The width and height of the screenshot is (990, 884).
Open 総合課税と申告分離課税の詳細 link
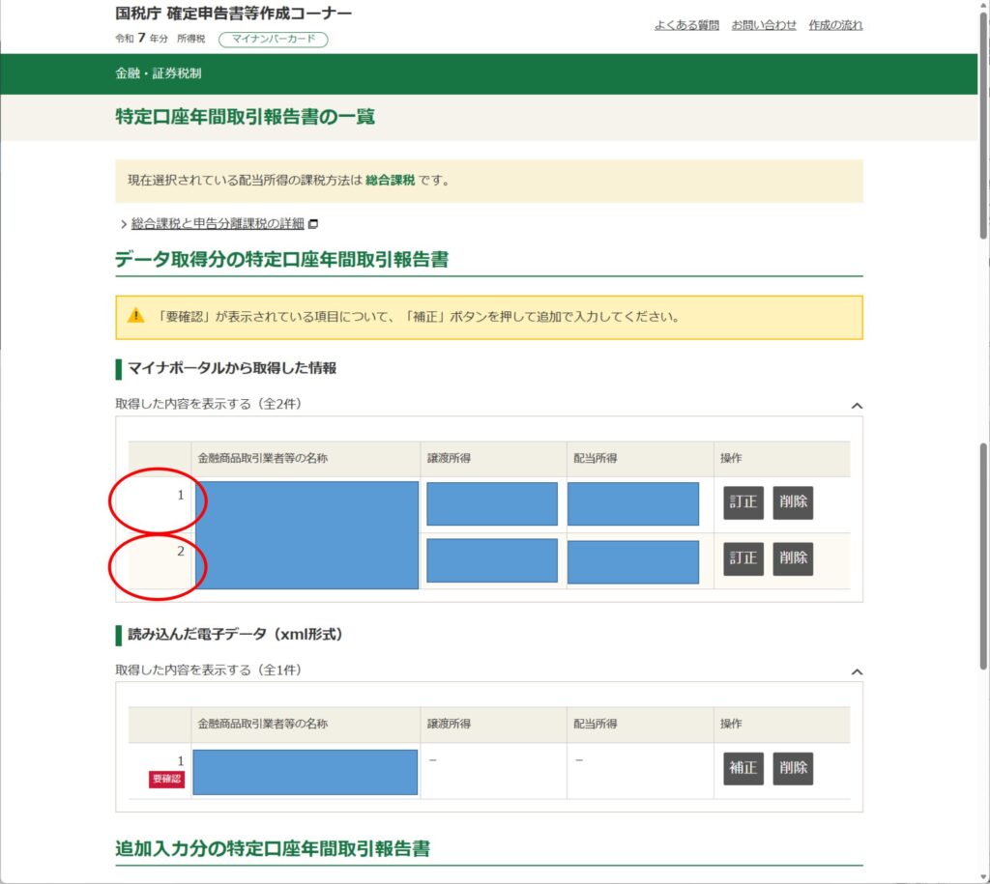coord(218,224)
